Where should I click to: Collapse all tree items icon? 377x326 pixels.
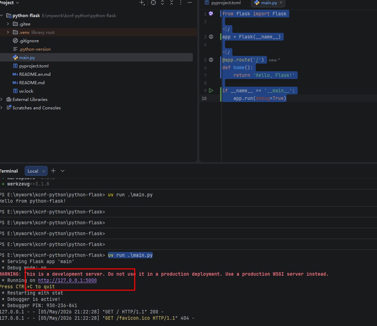172,3
